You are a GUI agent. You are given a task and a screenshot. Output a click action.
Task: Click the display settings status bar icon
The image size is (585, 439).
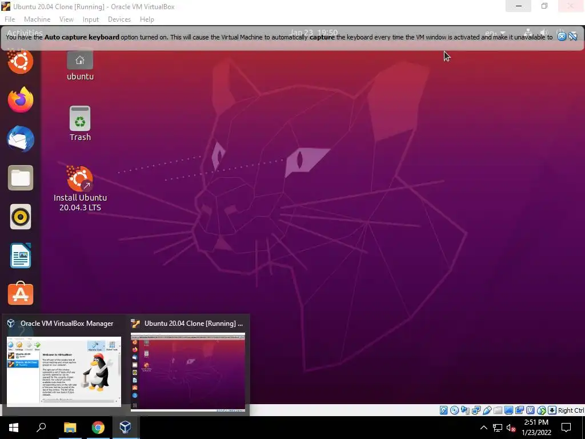pyautogui.click(x=508, y=410)
